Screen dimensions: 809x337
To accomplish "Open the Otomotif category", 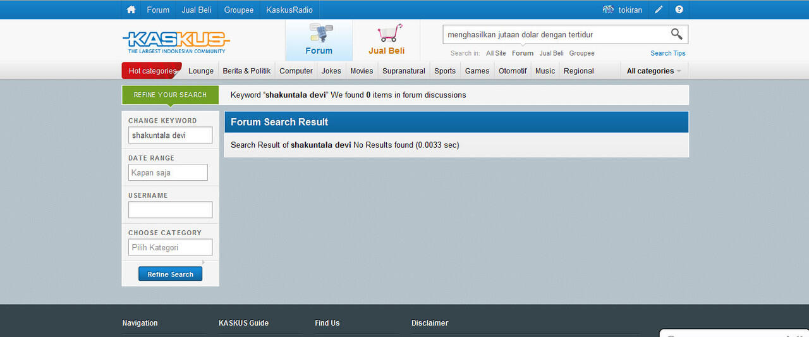I will 513,71.
